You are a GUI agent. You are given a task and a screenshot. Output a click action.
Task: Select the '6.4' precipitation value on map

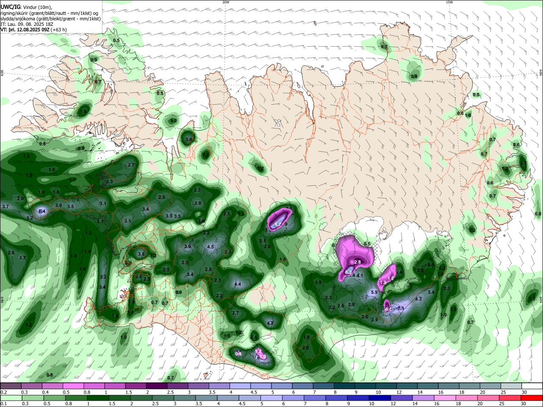(42, 211)
